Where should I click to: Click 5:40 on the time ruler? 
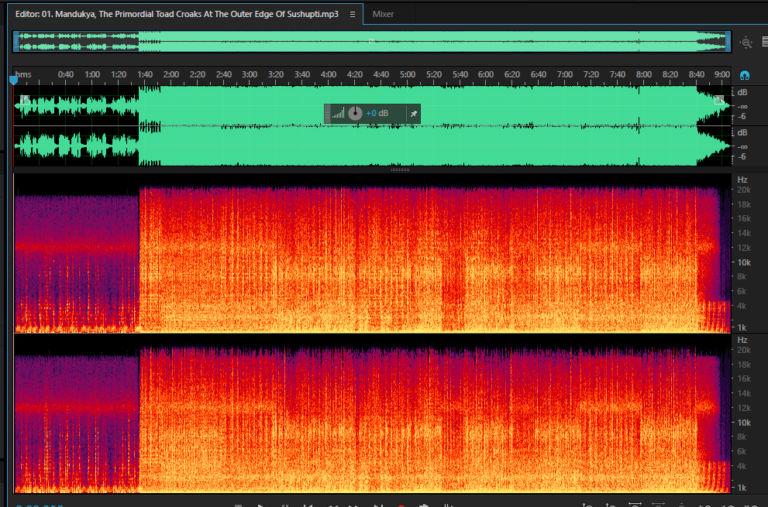(x=460, y=74)
